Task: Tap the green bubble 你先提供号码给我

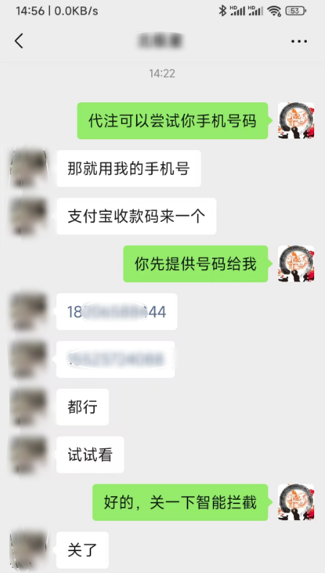Action: (195, 263)
